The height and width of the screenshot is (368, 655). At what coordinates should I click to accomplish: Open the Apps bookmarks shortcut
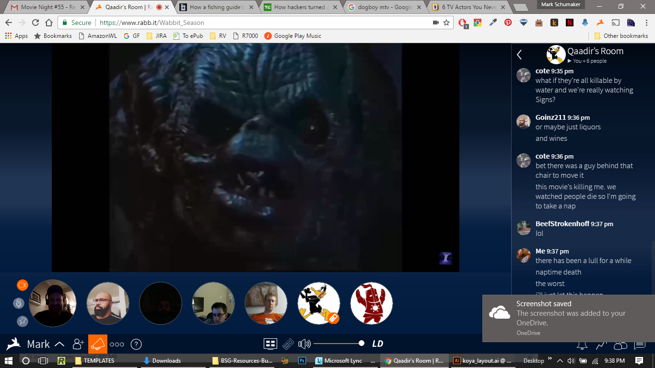coord(16,36)
